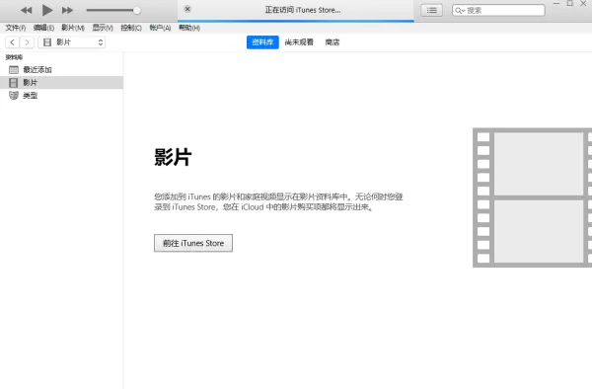This screenshot has width=592, height=389.
Task: Open the 编辑(E) menu
Action: tap(43, 28)
